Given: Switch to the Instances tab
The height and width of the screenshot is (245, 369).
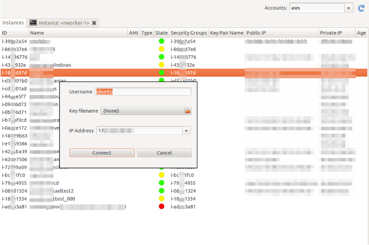Looking at the screenshot, I should click(x=13, y=23).
